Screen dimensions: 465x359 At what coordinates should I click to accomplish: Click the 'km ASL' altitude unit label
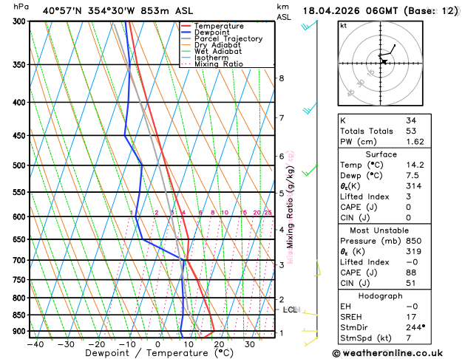pos(284,12)
